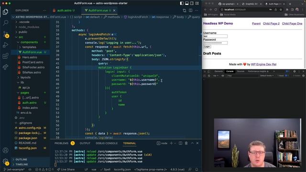Close the terminal panel
The height and width of the screenshot is (172, 306).
tap(197, 143)
